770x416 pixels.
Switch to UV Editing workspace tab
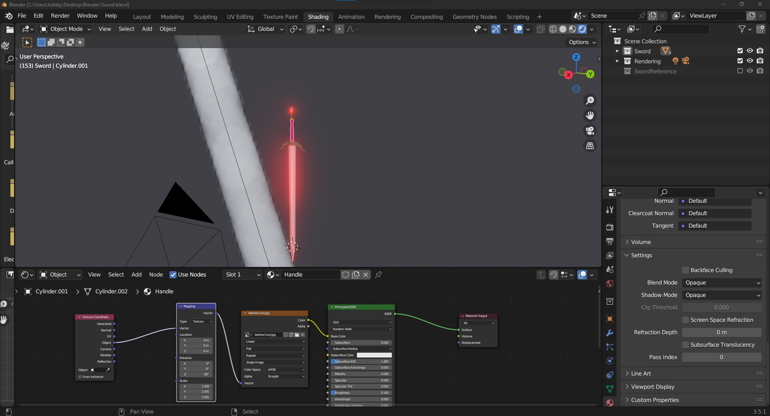click(240, 17)
